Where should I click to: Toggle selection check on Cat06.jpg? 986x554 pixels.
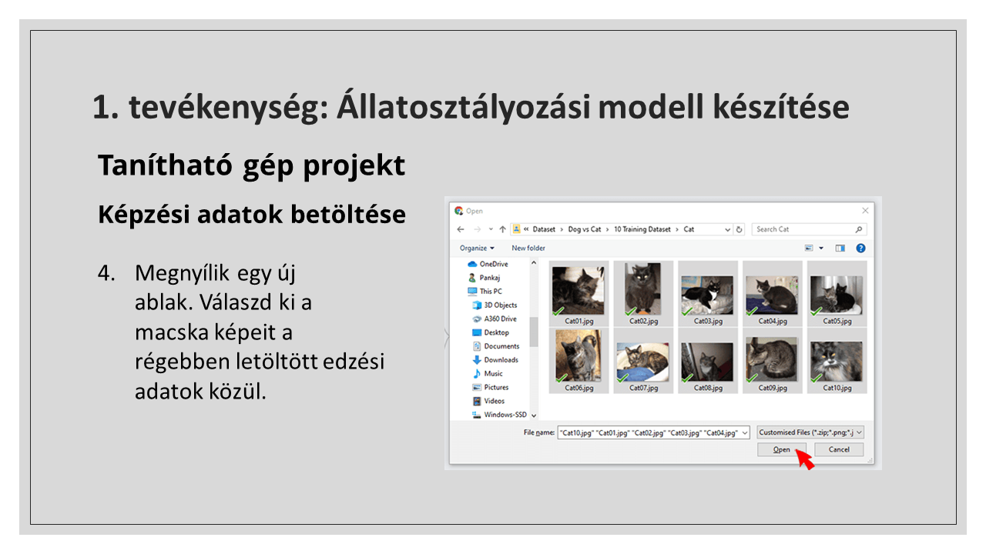pos(558,378)
